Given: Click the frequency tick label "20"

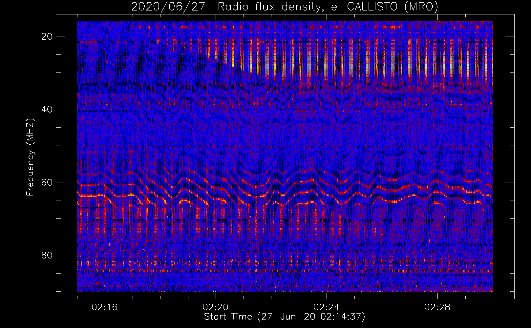Looking at the screenshot, I should coord(47,36).
